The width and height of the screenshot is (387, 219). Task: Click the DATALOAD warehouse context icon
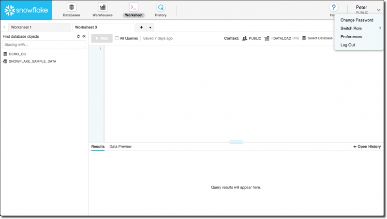pos(267,38)
